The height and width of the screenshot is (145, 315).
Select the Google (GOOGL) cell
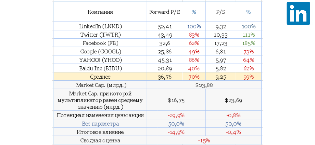pyautogui.click(x=100, y=52)
